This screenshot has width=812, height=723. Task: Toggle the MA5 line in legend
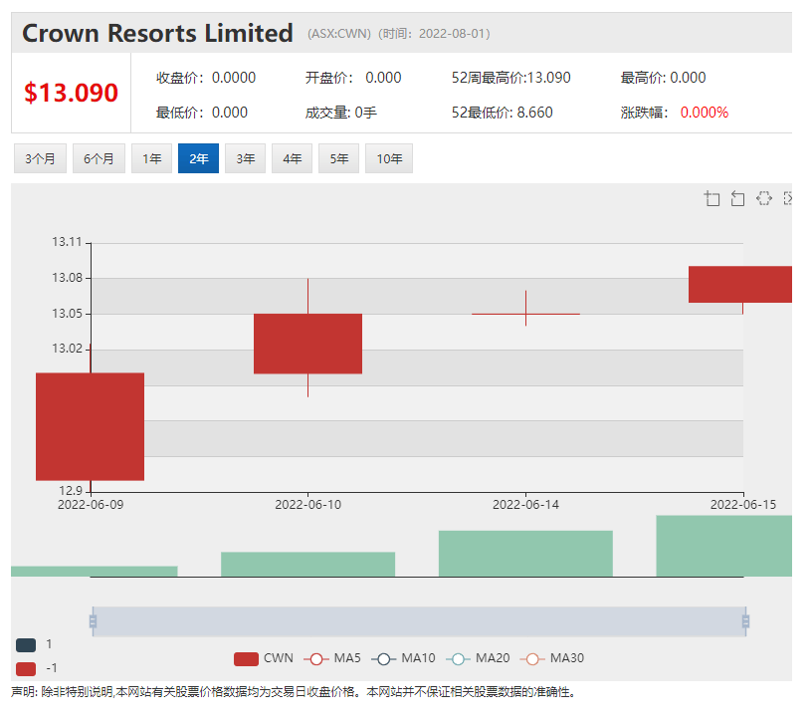coord(332,658)
